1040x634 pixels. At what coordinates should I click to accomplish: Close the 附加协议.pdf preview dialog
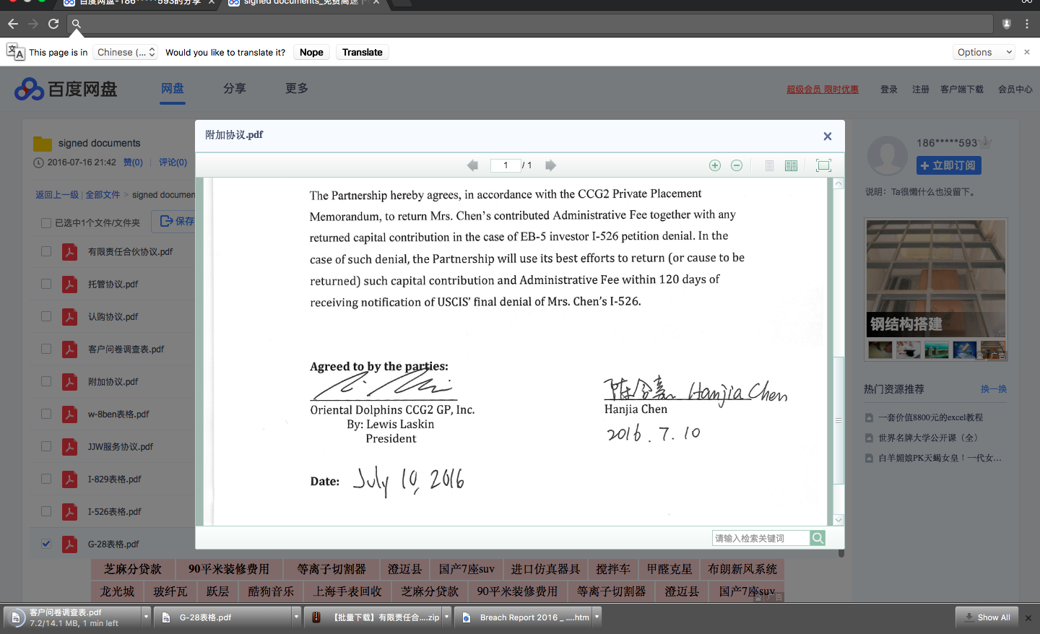coord(828,136)
